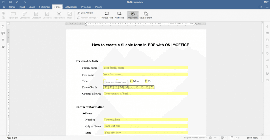Image resolution: width=270 pixels, height=140 pixels.
Task: Go to the Previous Field
Action: coord(107,15)
